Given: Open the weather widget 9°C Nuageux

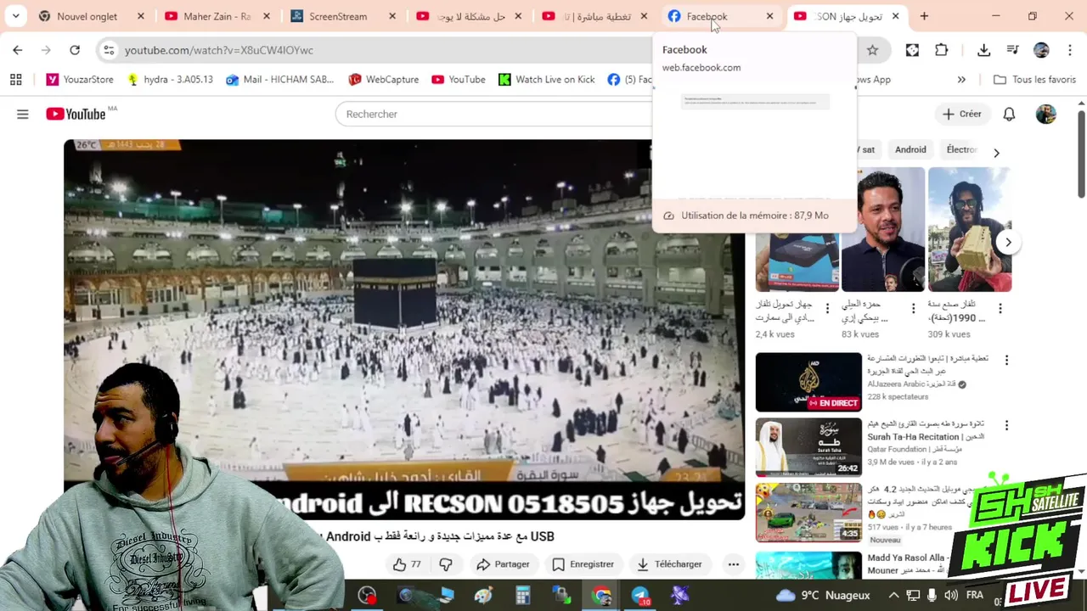Looking at the screenshot, I should tap(824, 596).
